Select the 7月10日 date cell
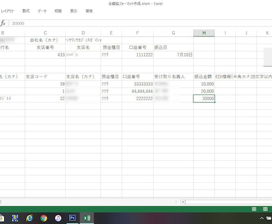The image size is (272, 224). click(173, 55)
